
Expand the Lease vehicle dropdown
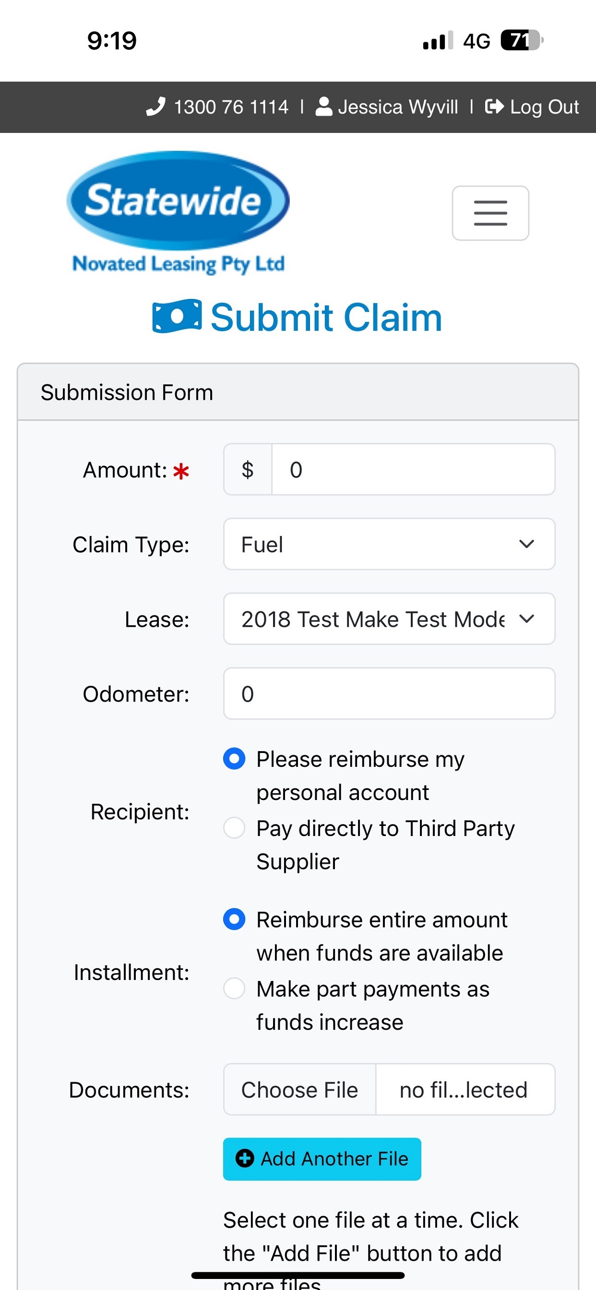(389, 619)
